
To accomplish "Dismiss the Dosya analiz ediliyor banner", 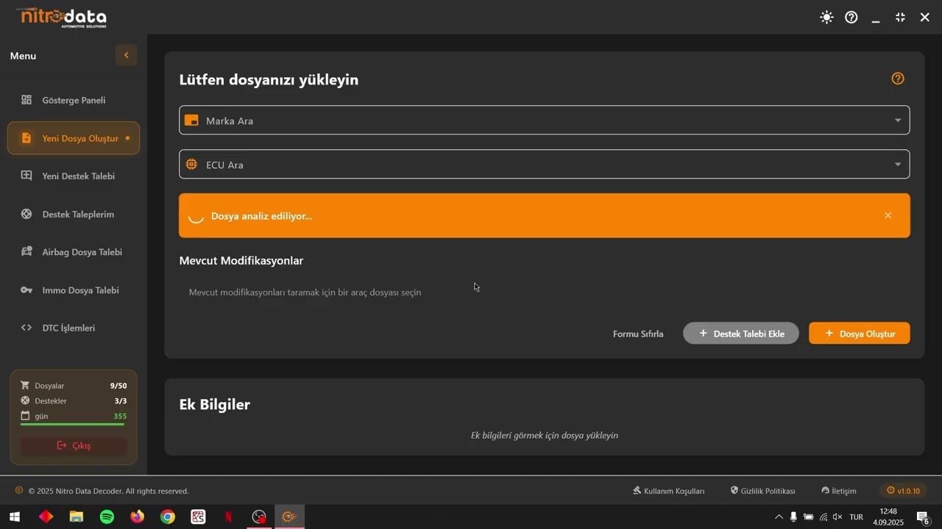I will (x=888, y=215).
